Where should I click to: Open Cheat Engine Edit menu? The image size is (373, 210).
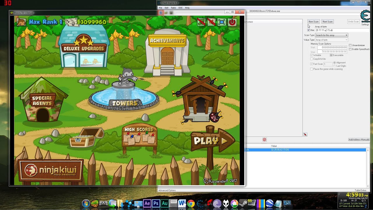166,8
